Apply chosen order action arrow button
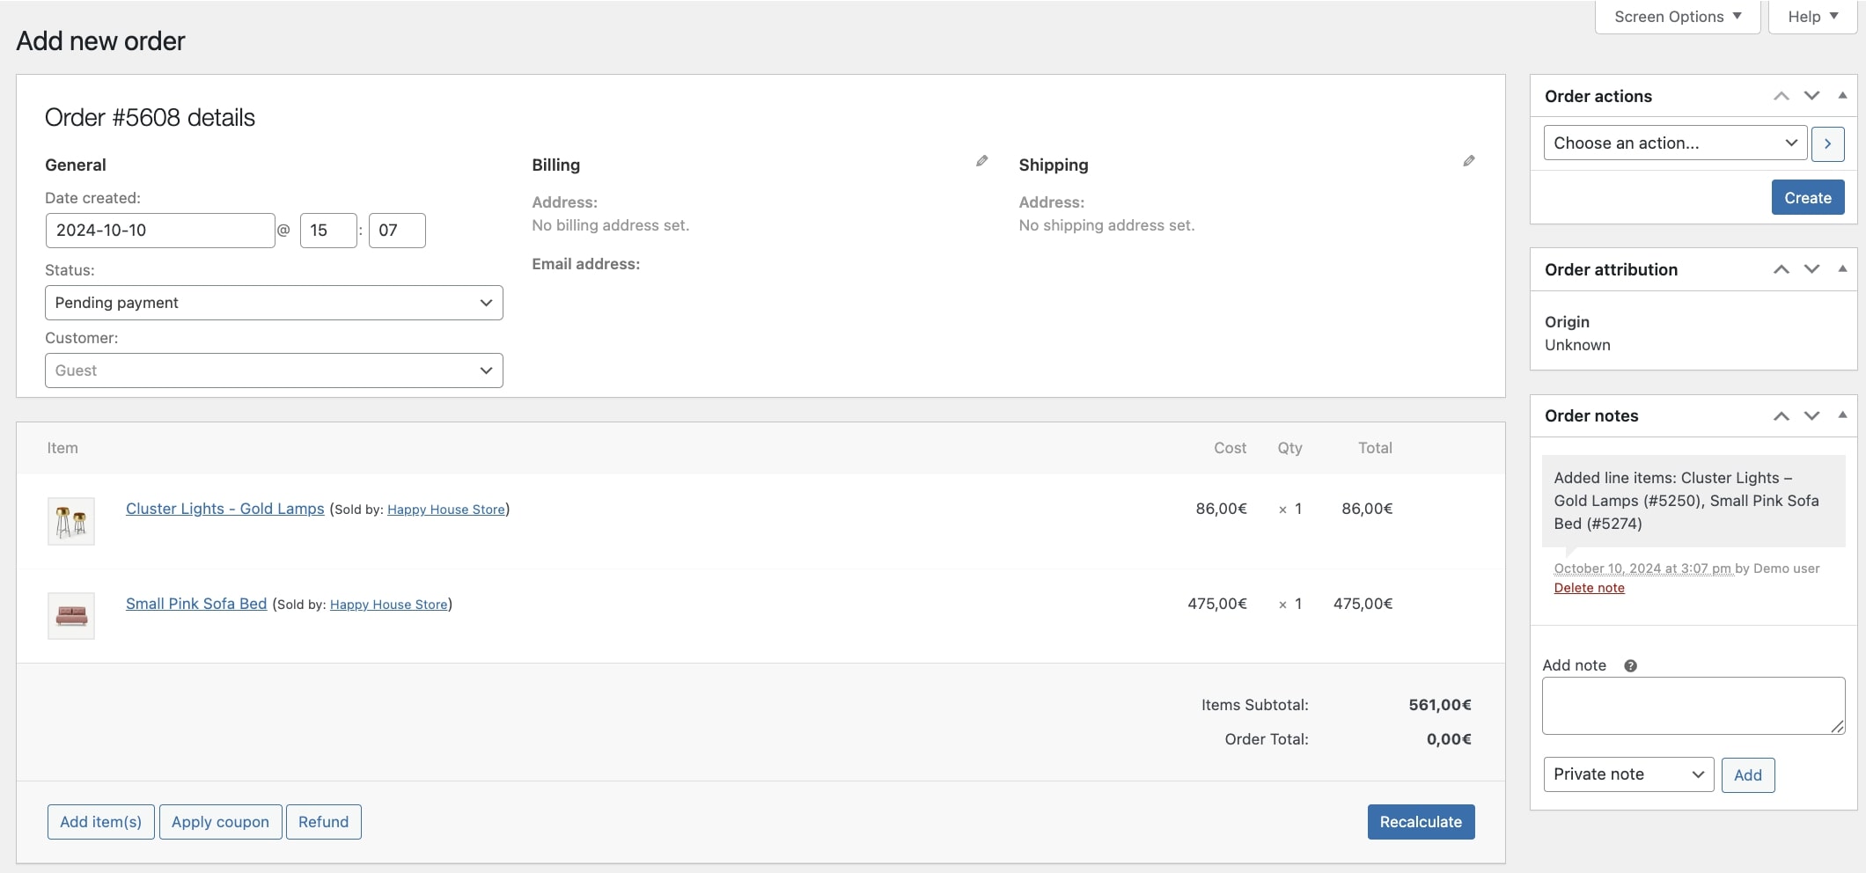This screenshot has width=1866, height=873. (x=1828, y=143)
